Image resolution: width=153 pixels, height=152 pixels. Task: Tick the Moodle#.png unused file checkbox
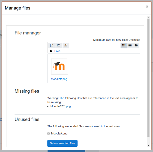[48, 133]
